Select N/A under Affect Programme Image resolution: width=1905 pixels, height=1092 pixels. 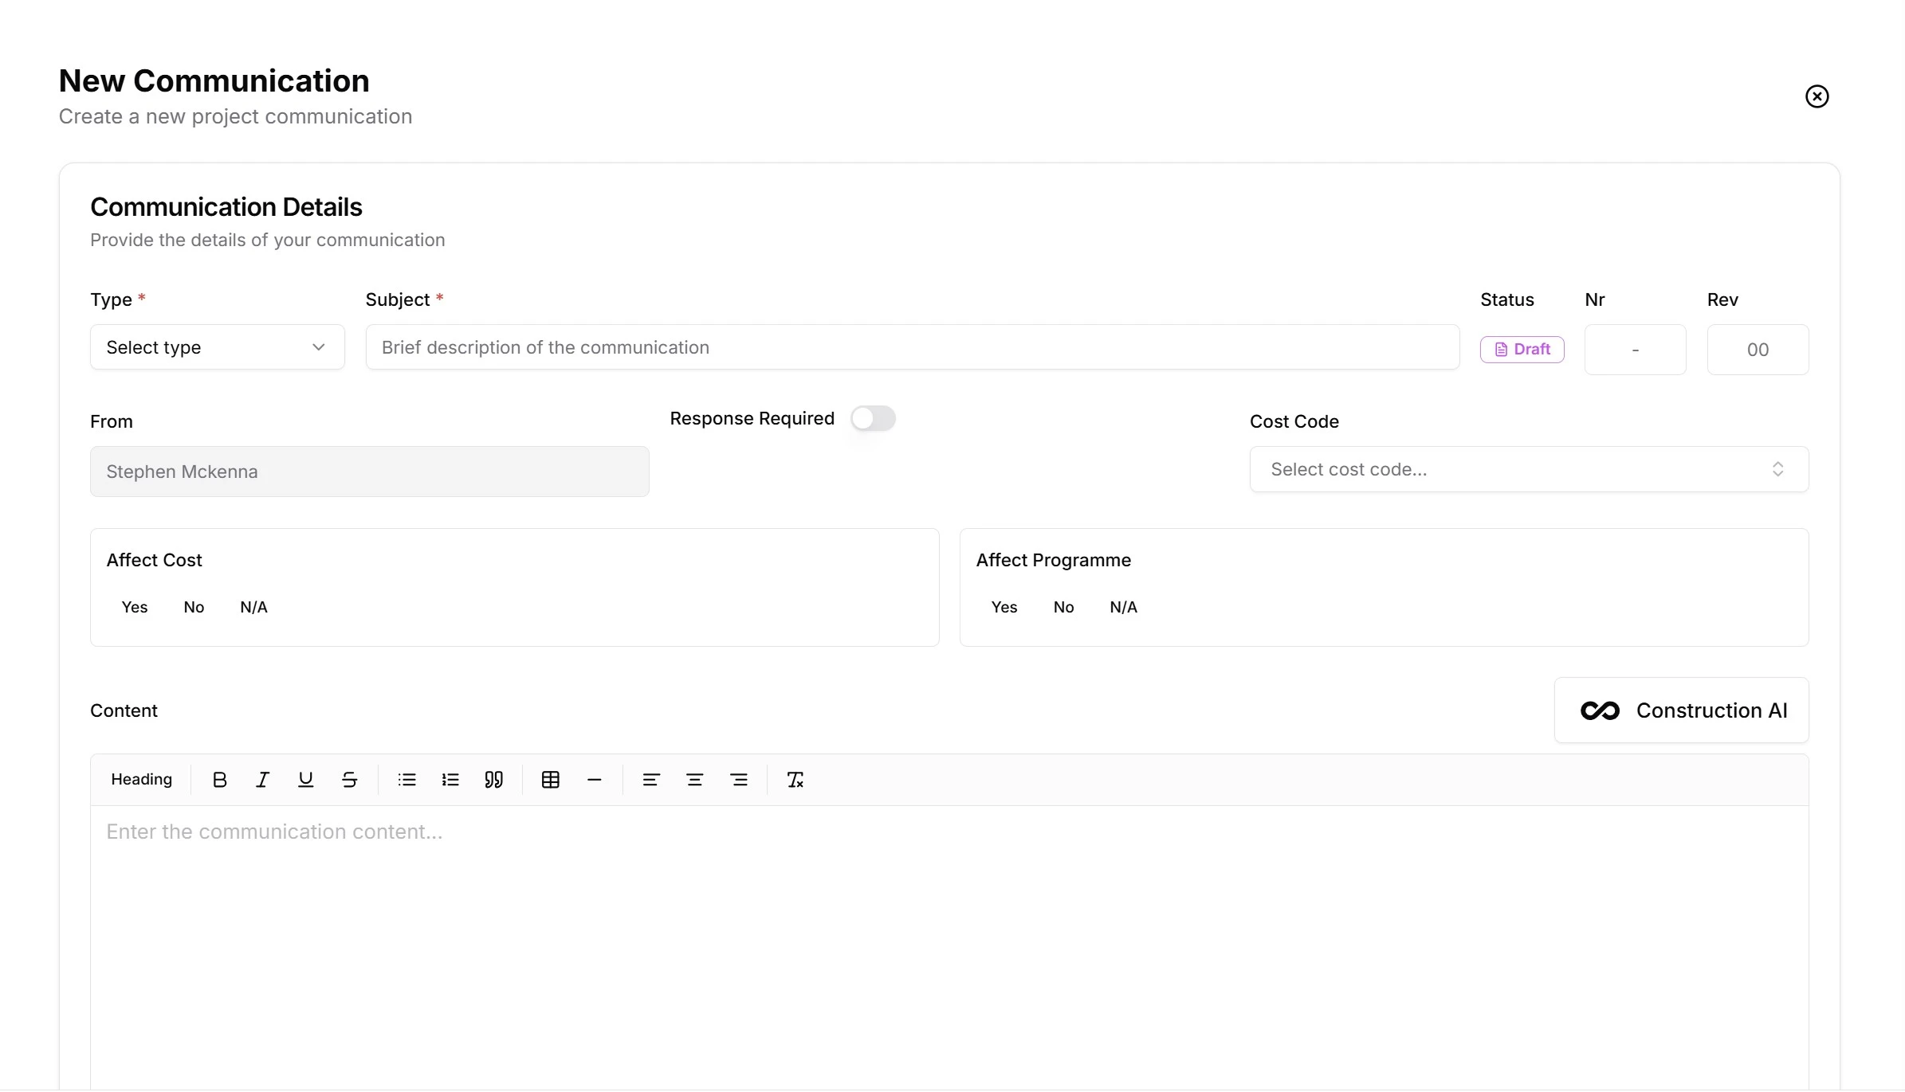pos(1123,606)
